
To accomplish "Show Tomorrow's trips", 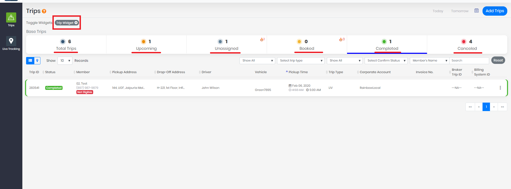I will tap(460, 11).
